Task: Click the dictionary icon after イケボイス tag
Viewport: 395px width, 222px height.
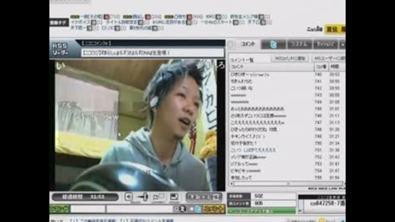Action: click(x=94, y=23)
